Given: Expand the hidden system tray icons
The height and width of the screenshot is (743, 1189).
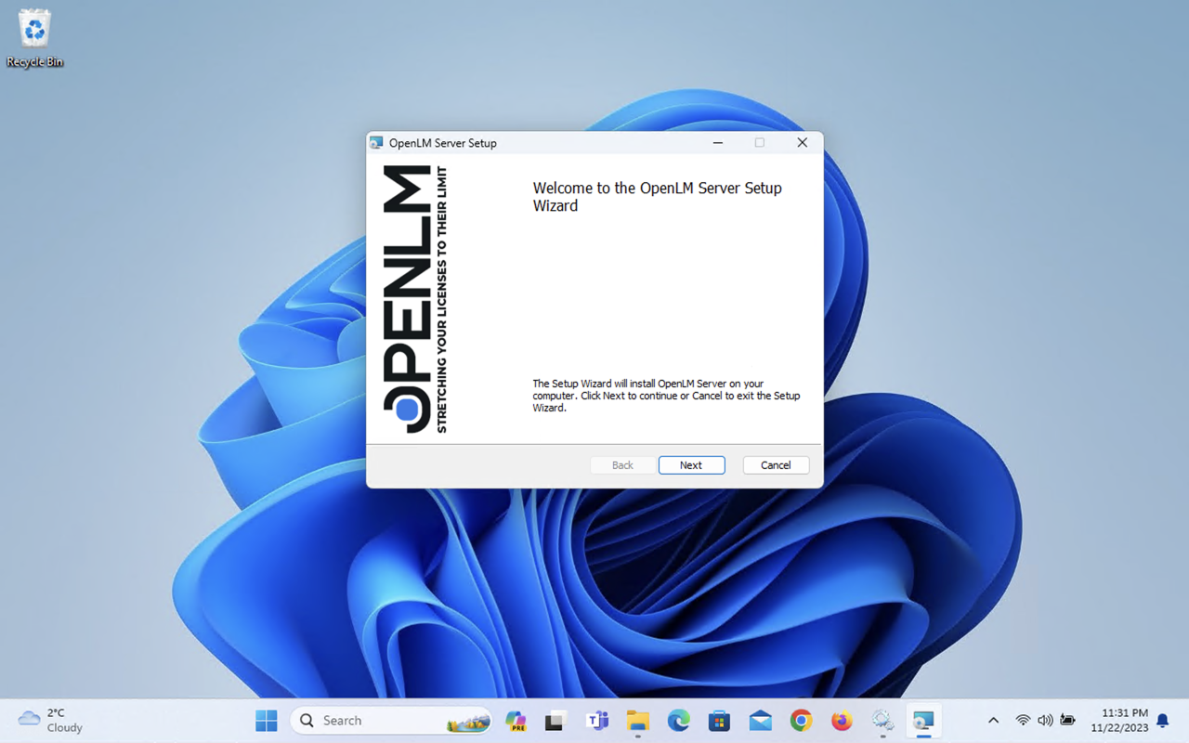Looking at the screenshot, I should point(993,721).
